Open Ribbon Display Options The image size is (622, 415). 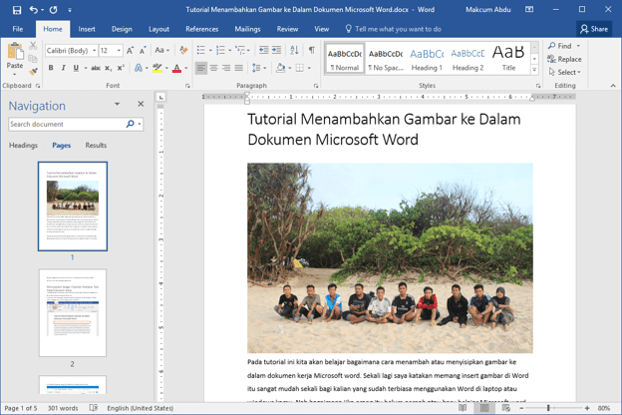point(529,9)
